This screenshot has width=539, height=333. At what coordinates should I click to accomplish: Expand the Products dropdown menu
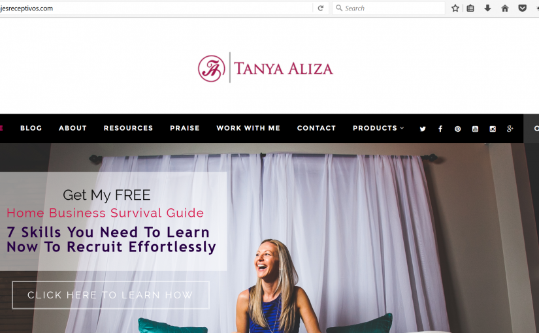click(x=378, y=128)
